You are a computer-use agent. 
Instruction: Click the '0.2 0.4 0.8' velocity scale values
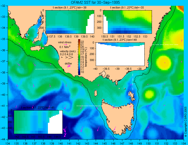tap(66, 54)
